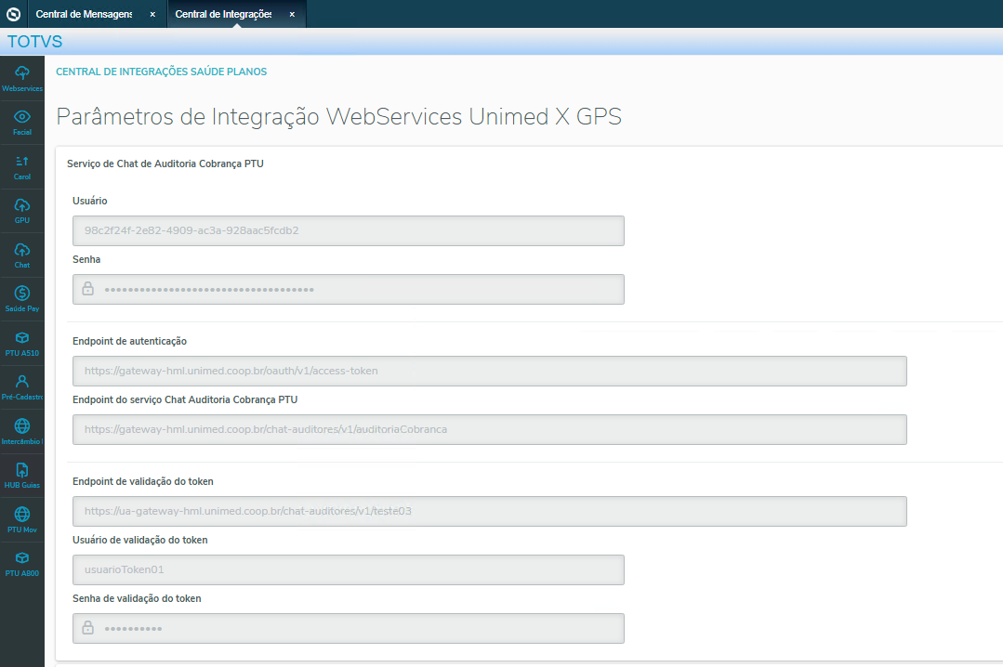Switch to Central de Mensagens tab

(84, 14)
